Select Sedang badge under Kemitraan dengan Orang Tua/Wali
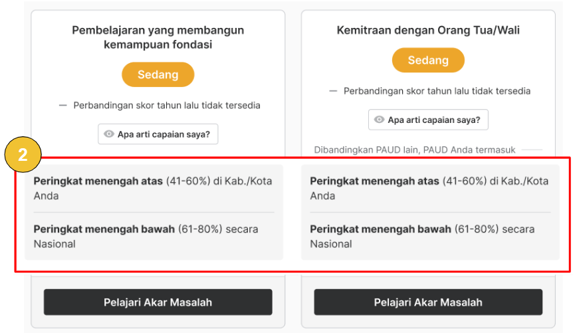Viewport: 573px width, 333px height. [x=428, y=60]
